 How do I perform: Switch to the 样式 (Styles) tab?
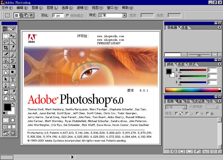click(x=192, y=65)
